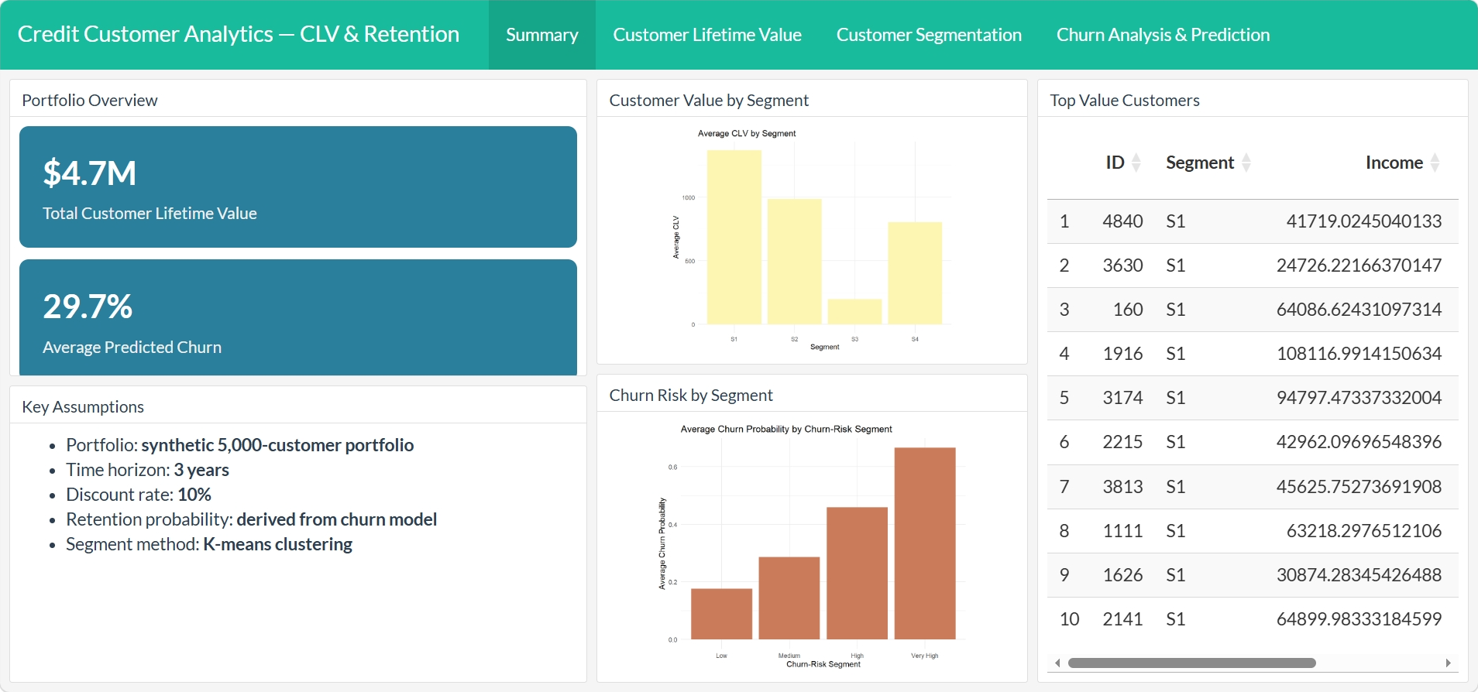1478x692 pixels.
Task: Select customer ID 1626 cell
Action: click(1122, 575)
